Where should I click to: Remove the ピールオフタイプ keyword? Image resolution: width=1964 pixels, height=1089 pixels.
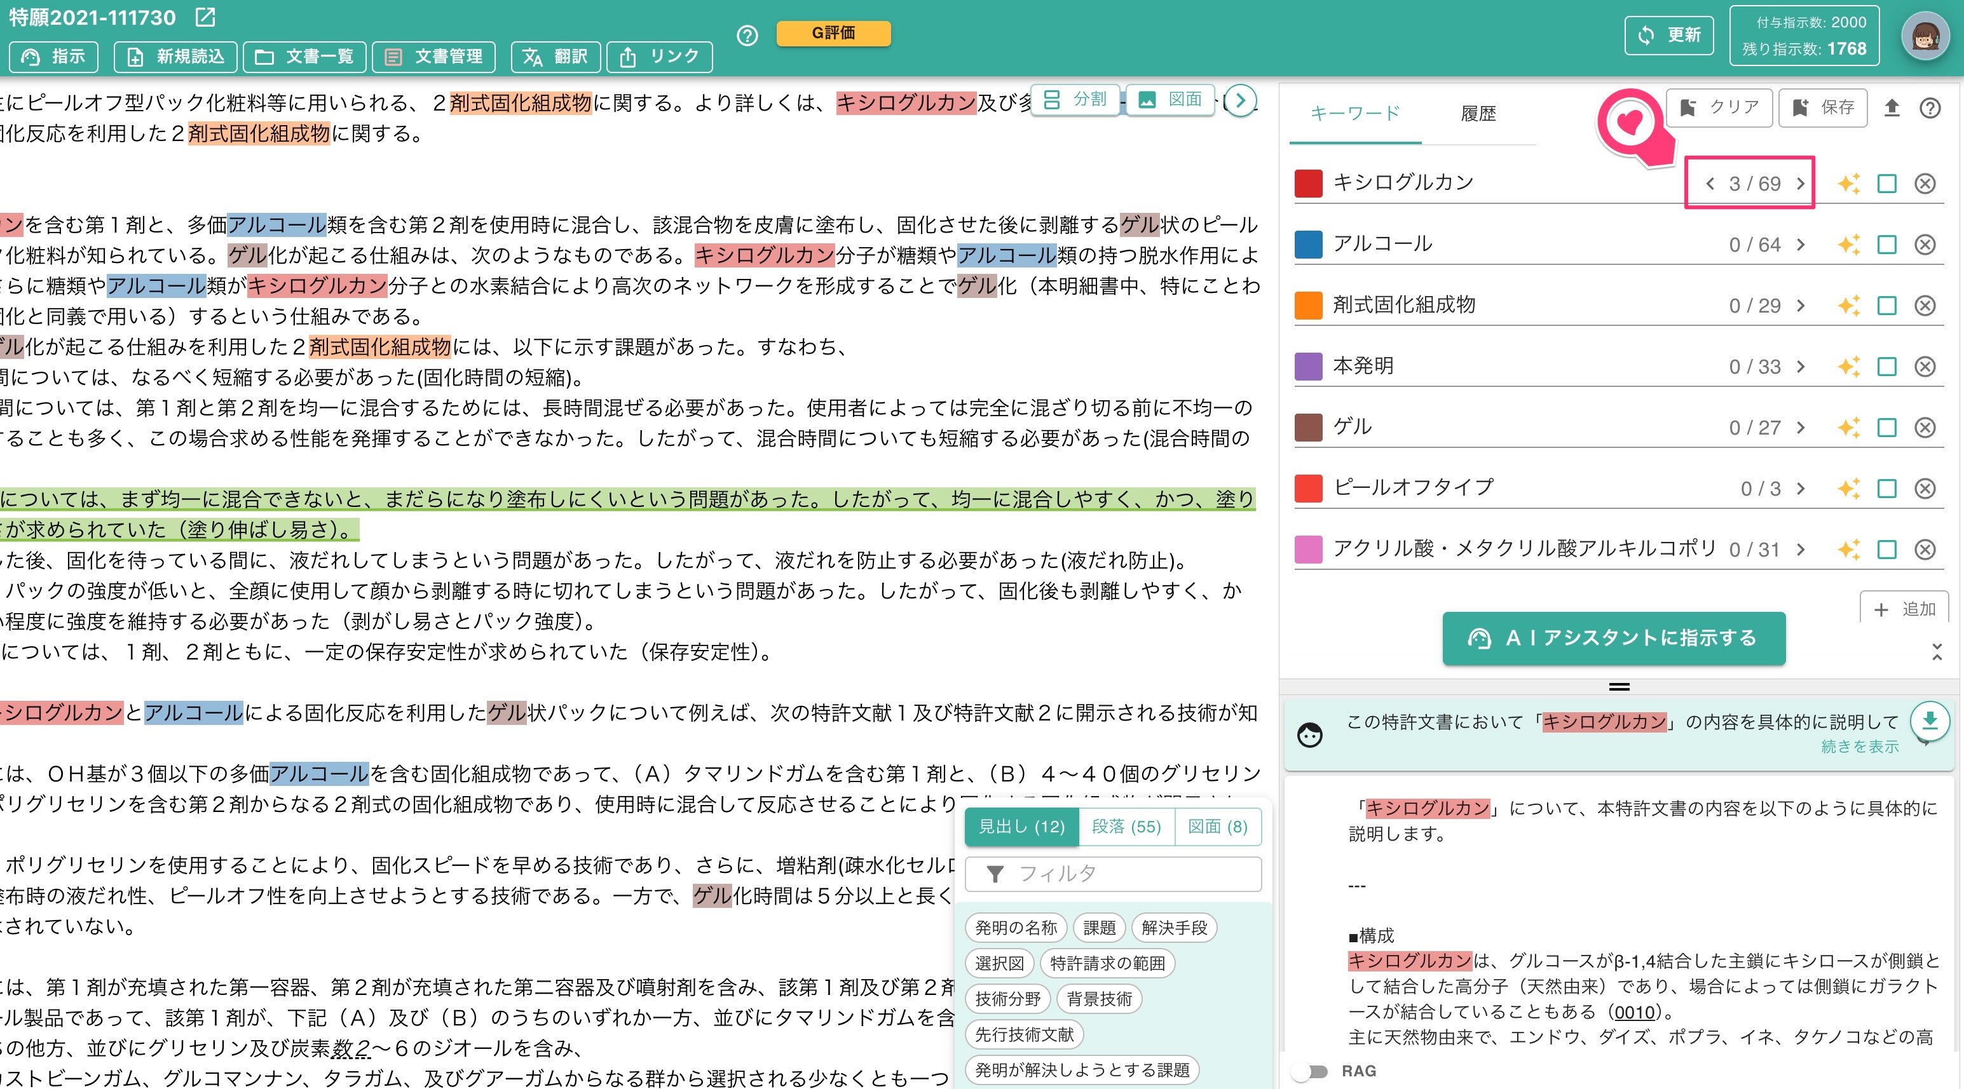(1925, 489)
